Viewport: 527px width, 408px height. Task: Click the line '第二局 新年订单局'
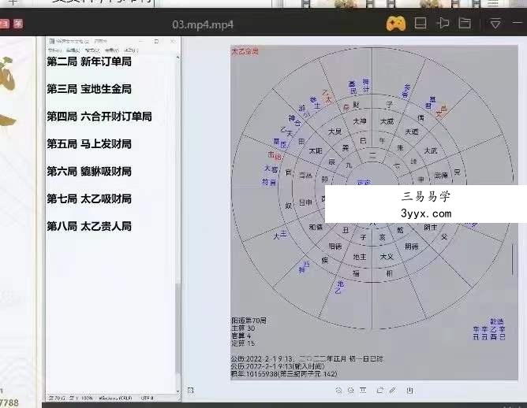89,61
